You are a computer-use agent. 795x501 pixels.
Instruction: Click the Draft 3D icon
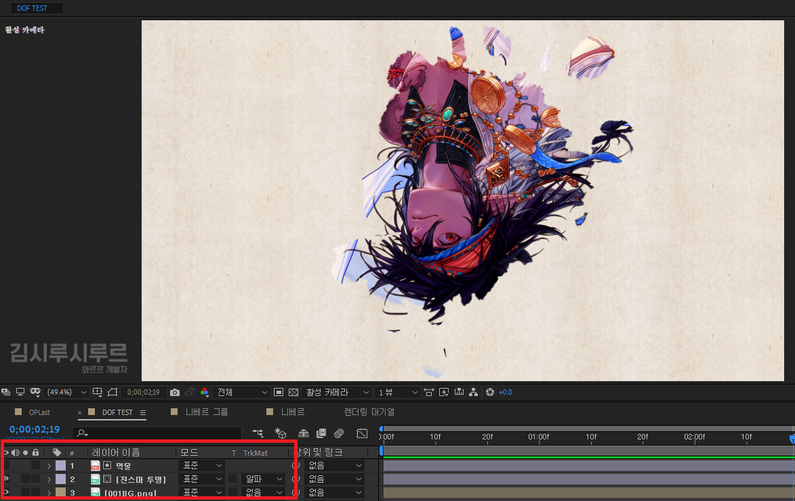tap(281, 433)
